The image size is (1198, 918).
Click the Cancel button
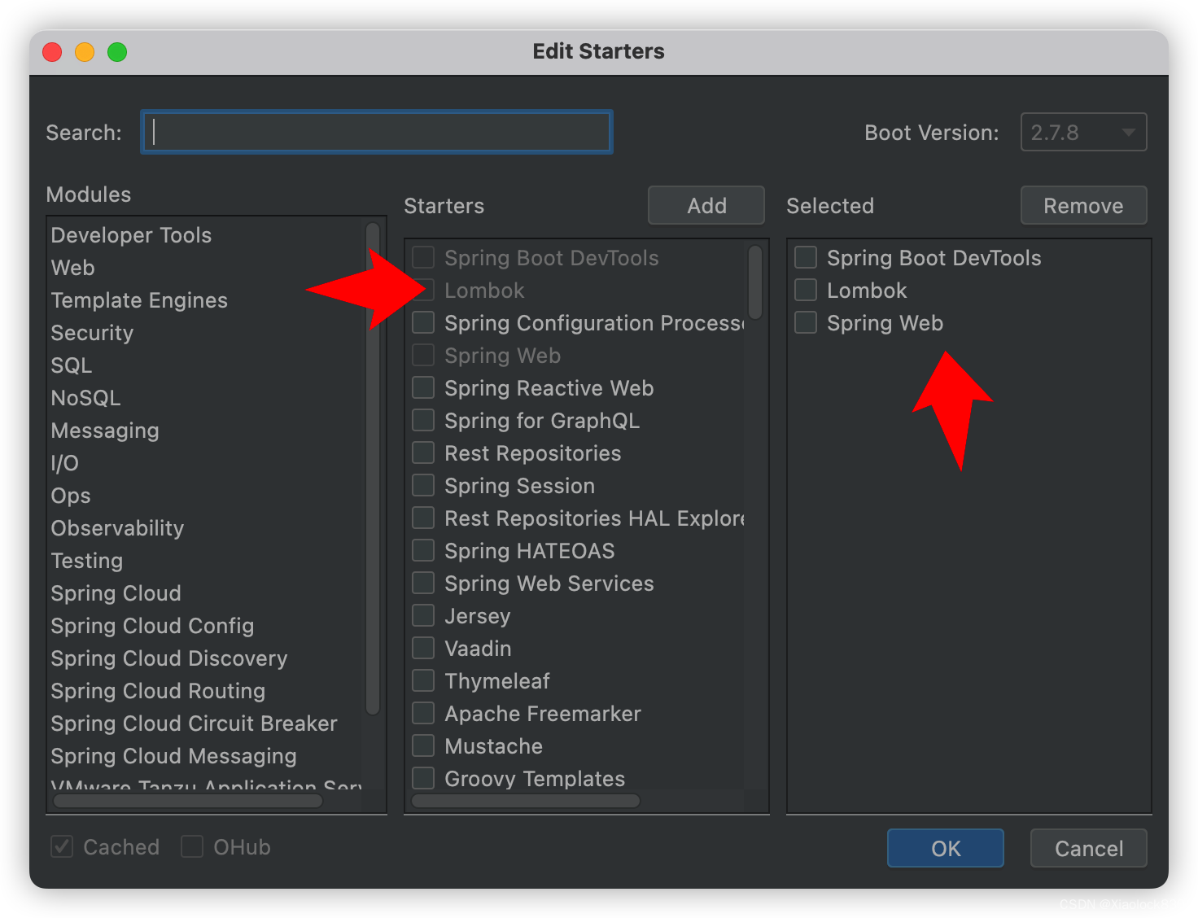click(x=1088, y=848)
